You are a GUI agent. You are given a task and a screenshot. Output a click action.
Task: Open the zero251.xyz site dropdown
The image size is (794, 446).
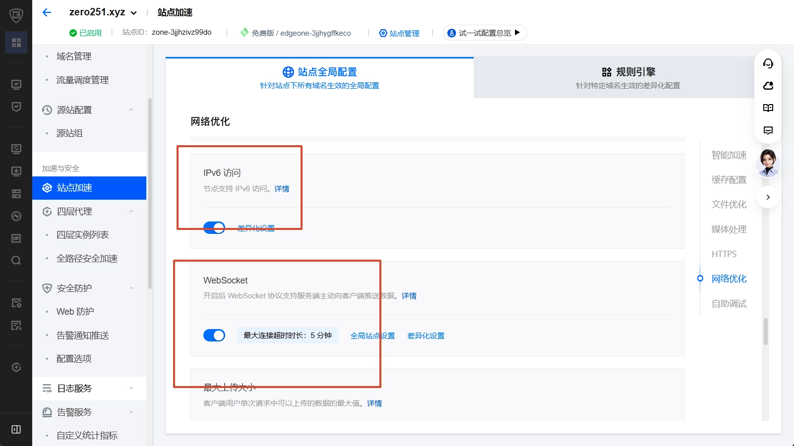coord(103,12)
